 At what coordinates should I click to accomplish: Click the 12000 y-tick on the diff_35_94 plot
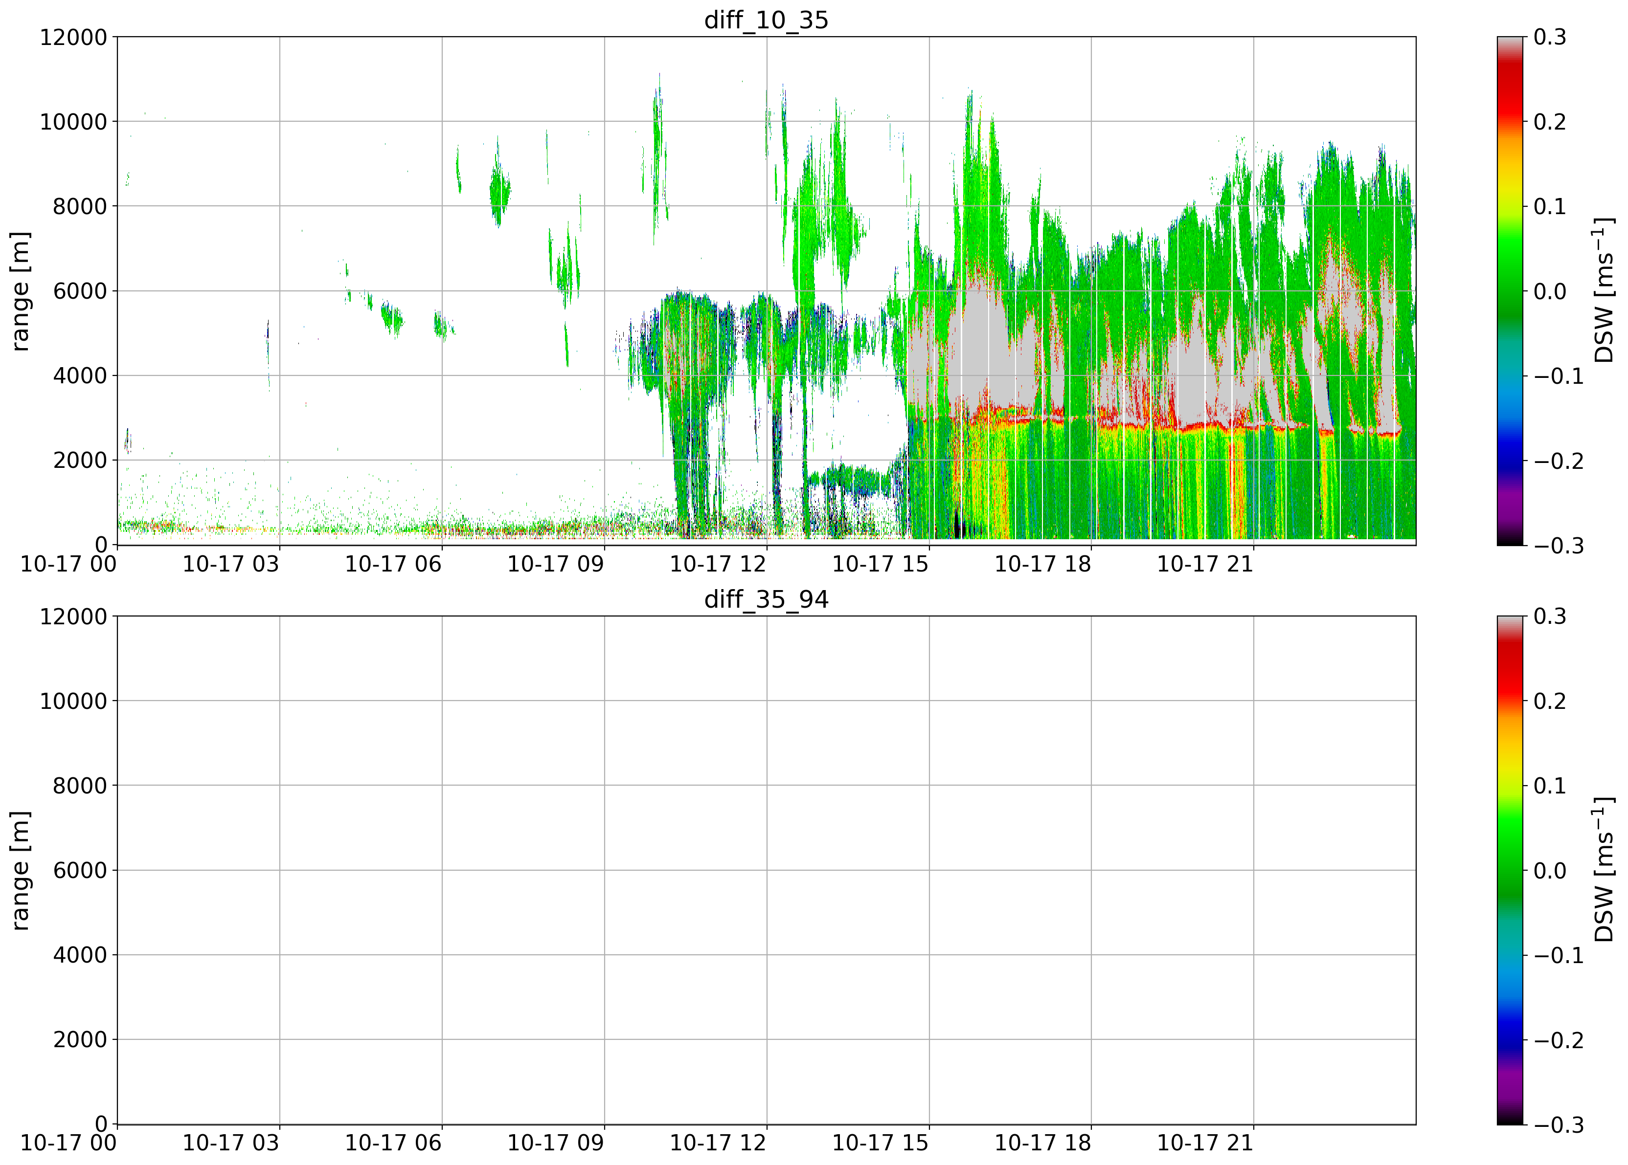tap(72, 616)
